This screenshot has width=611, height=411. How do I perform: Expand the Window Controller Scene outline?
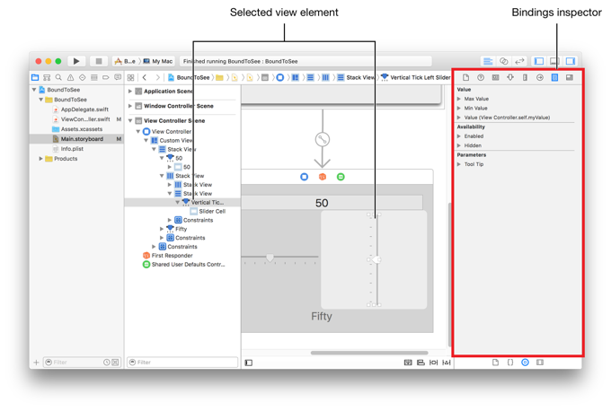click(x=130, y=106)
